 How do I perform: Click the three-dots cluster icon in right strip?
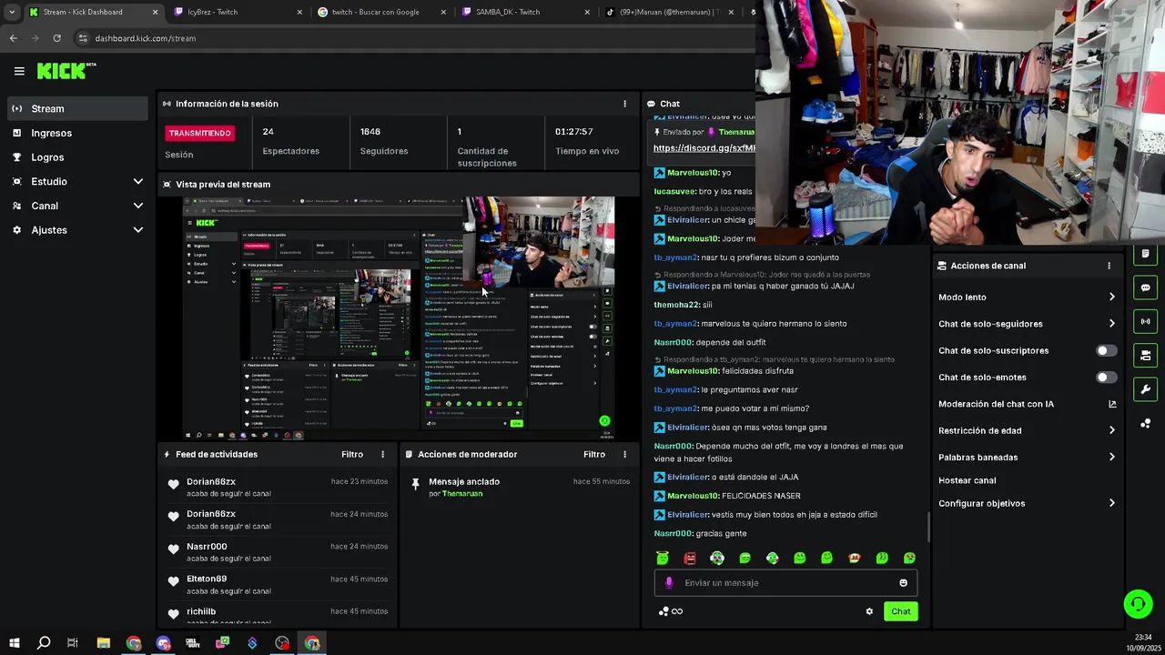pyautogui.click(x=1145, y=423)
